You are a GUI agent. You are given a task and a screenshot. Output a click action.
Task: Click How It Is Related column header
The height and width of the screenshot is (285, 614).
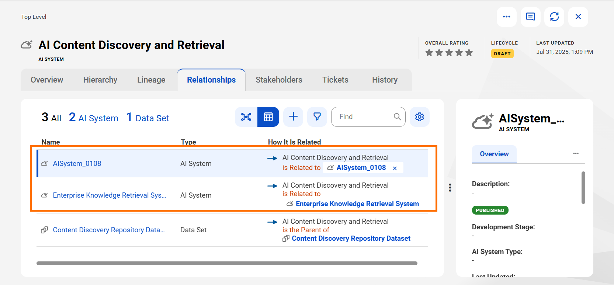294,142
